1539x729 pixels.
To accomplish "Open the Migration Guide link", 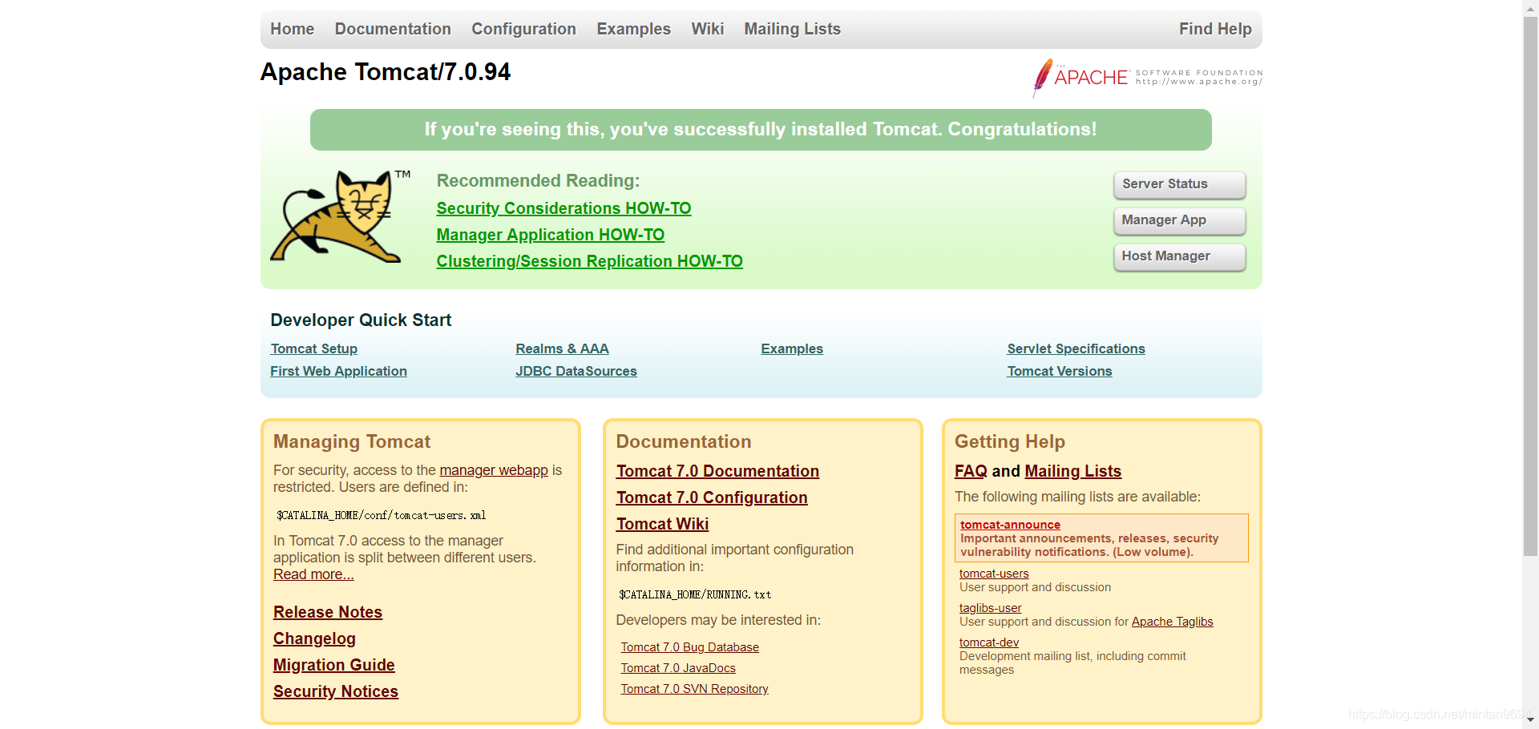I will tap(333, 665).
